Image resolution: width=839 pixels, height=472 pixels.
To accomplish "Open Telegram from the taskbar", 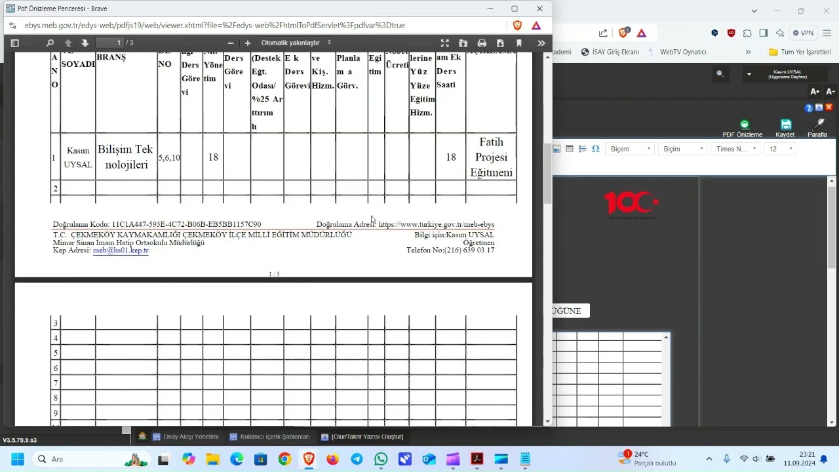I will point(357,459).
